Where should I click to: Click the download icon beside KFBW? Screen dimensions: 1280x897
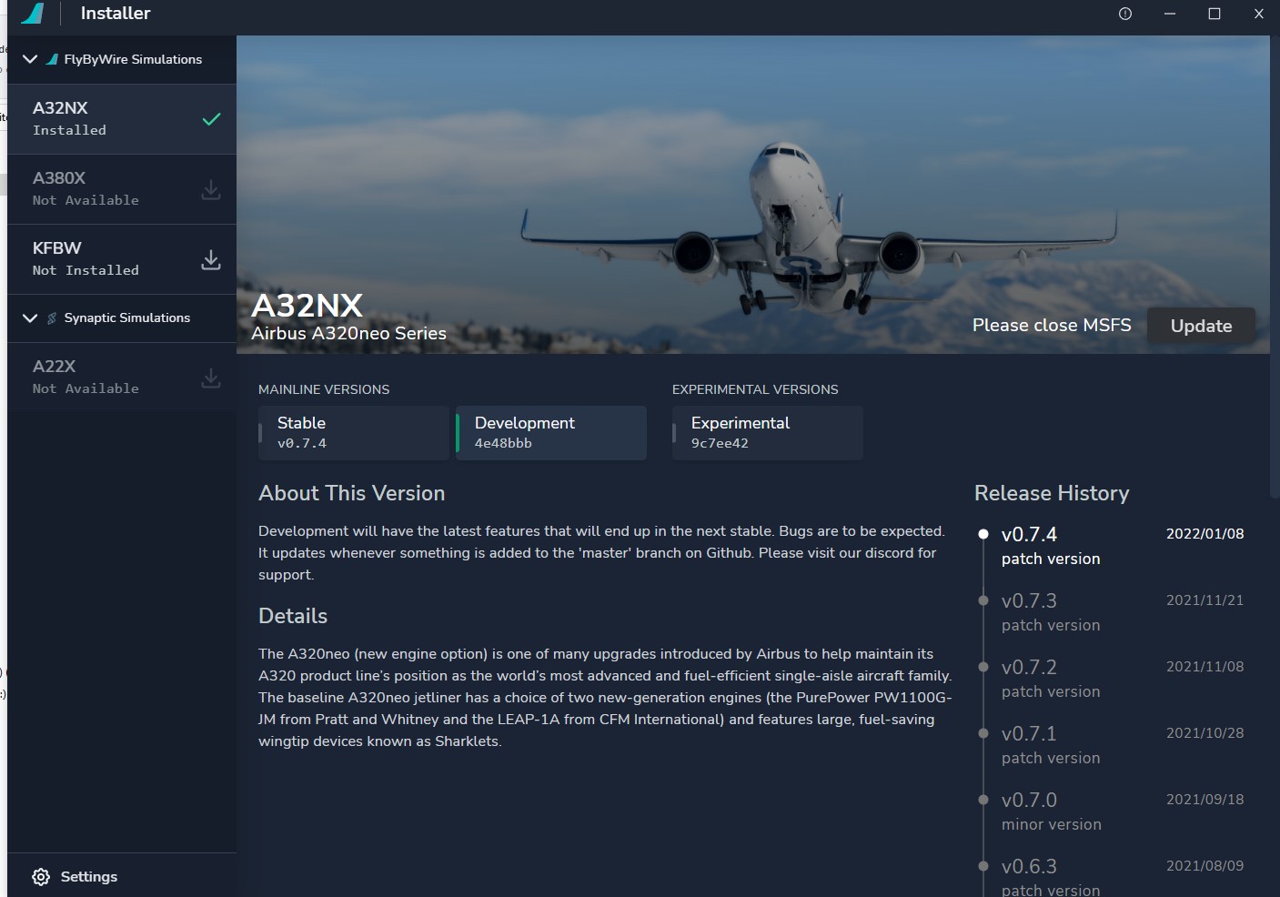coord(210,258)
